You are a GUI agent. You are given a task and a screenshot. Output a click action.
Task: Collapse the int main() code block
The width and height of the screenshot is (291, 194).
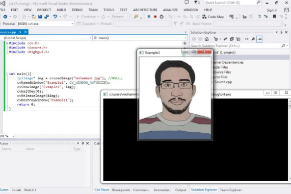(x=7, y=74)
